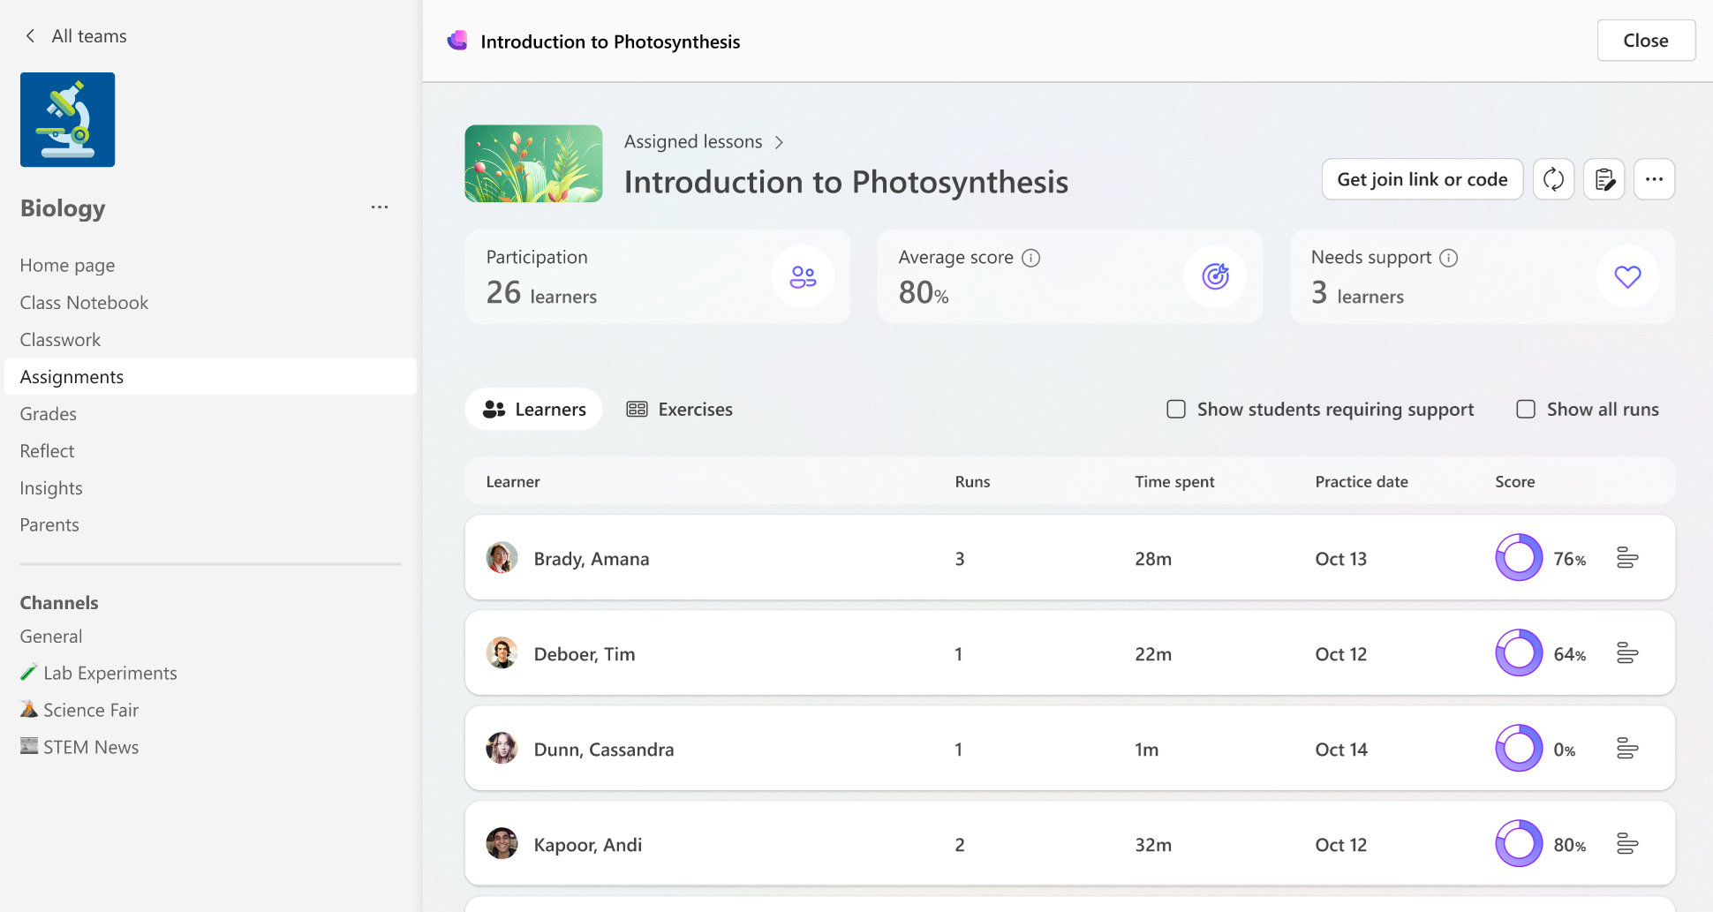Open the Deboer, Tim learner row
This screenshot has height=912, width=1713.
[1070, 653]
